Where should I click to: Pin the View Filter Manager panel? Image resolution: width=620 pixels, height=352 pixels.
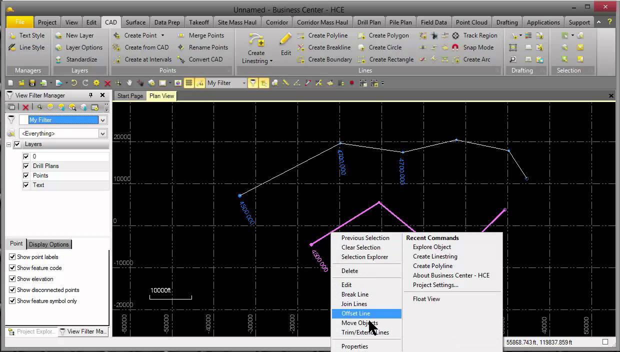90,95
